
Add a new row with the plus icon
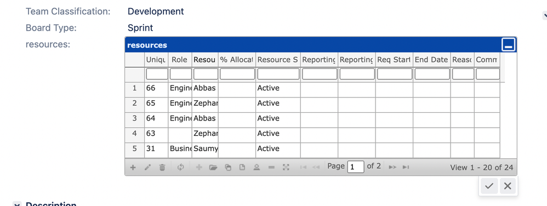[133, 167]
